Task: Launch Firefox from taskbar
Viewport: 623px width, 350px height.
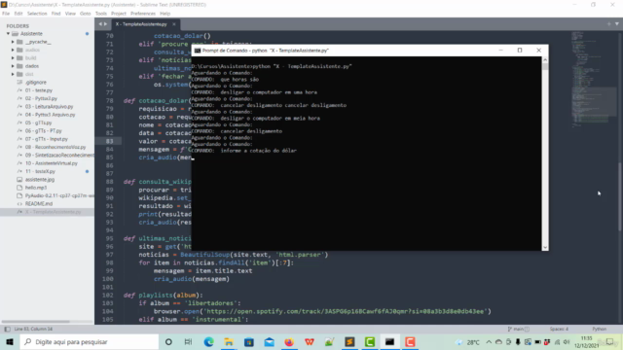Action: pos(289,341)
